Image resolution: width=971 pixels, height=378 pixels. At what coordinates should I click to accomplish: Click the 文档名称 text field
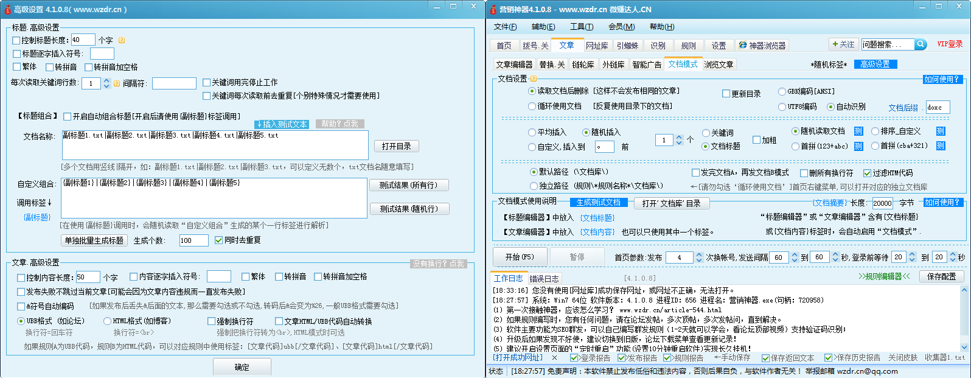pyautogui.click(x=215, y=145)
